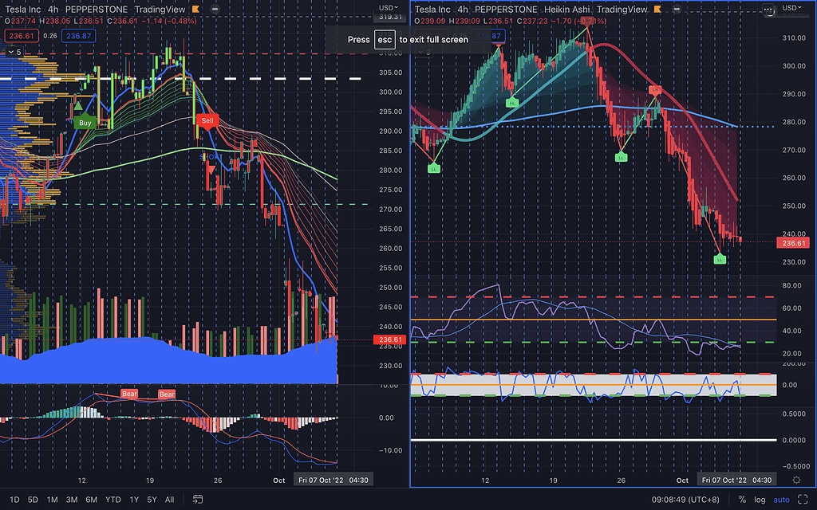Select the 5Y date range
This screenshot has height=510, width=817.
[152, 499]
